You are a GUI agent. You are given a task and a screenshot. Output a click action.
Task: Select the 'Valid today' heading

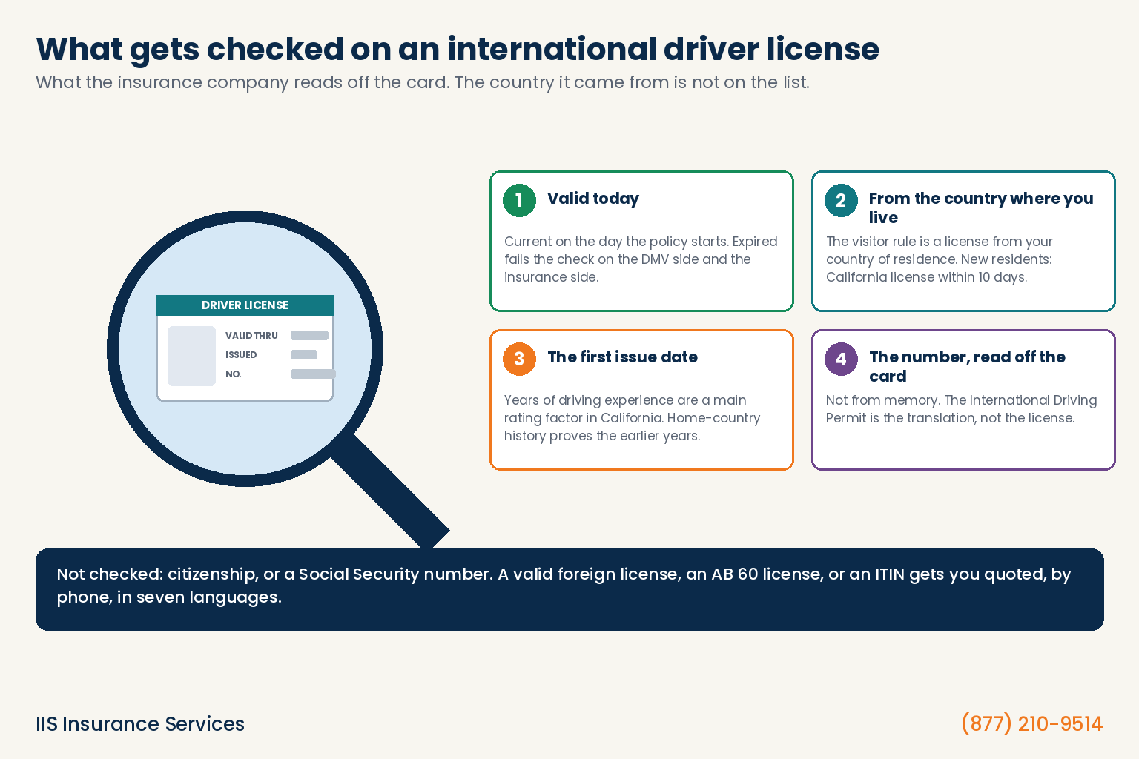593,199
